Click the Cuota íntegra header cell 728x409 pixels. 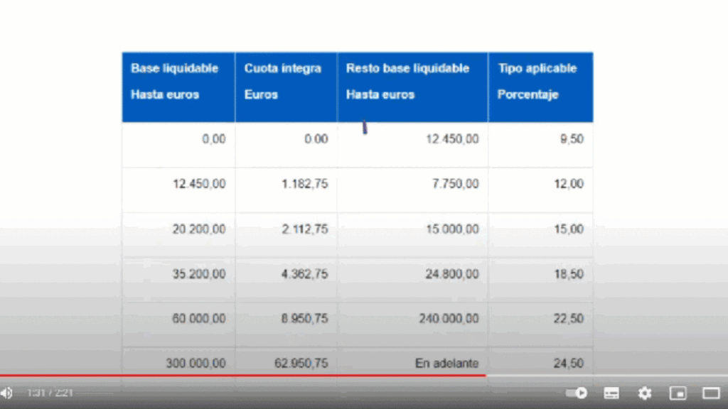[286, 87]
